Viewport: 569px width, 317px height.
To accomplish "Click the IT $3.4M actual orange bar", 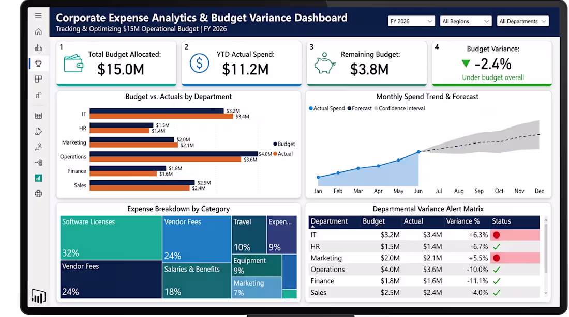I will (x=161, y=116).
